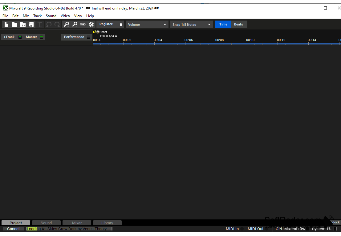Zoom in with the magnifier plus icon
The image size is (341, 236).
[66, 25]
